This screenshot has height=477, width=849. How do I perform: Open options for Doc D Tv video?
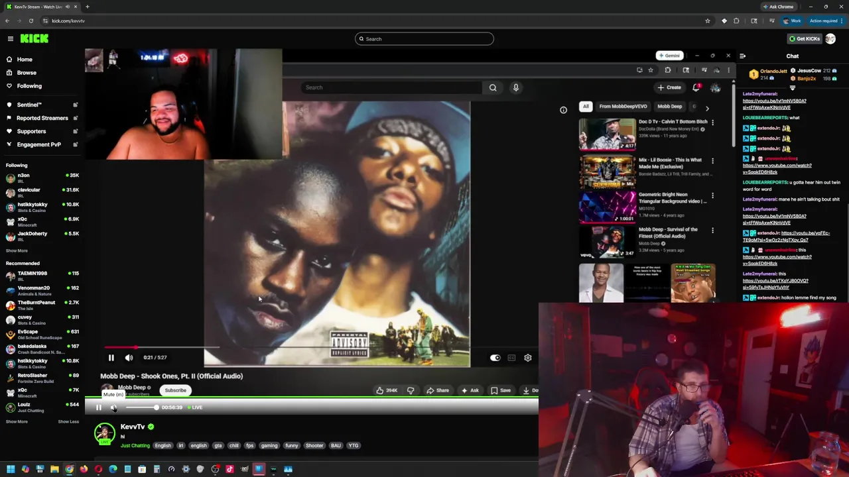pyautogui.click(x=712, y=123)
